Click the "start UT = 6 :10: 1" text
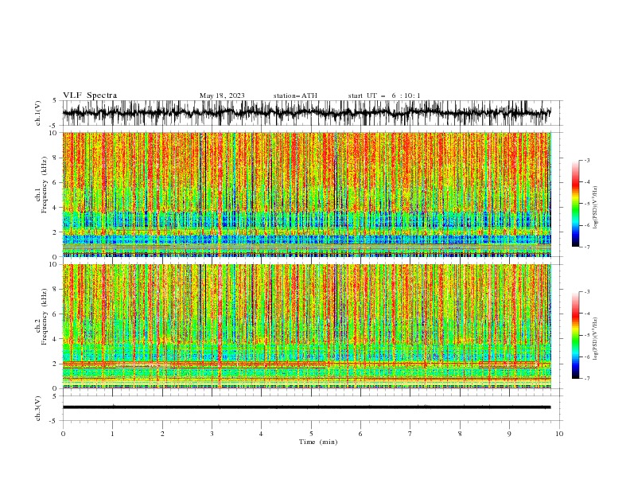630x487 pixels. [x=384, y=95]
